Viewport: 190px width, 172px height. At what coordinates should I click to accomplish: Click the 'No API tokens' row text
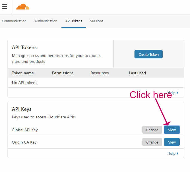[x=25, y=83]
